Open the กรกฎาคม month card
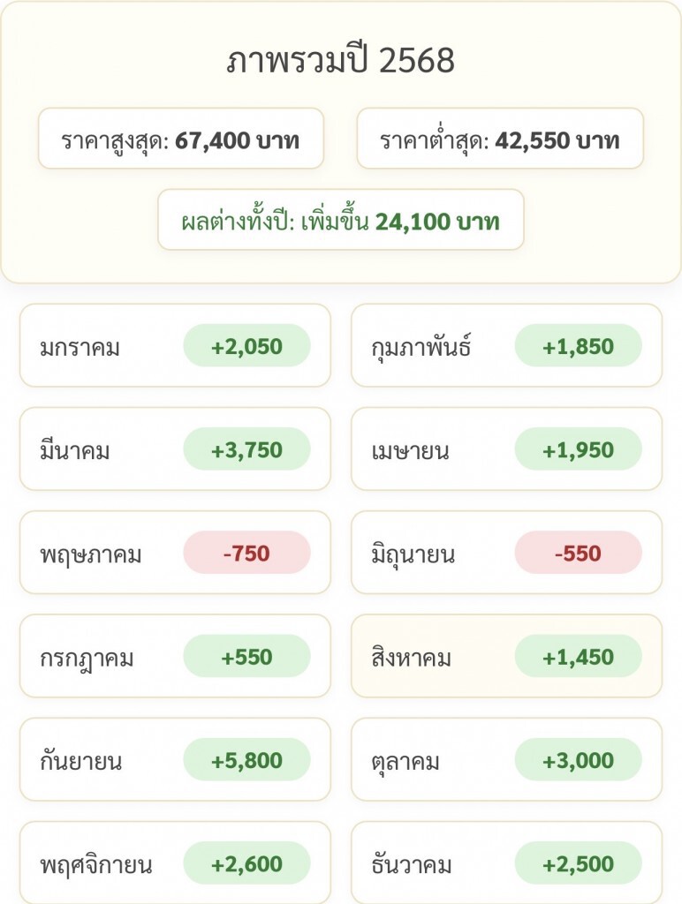The width and height of the screenshot is (682, 904). coord(175,657)
